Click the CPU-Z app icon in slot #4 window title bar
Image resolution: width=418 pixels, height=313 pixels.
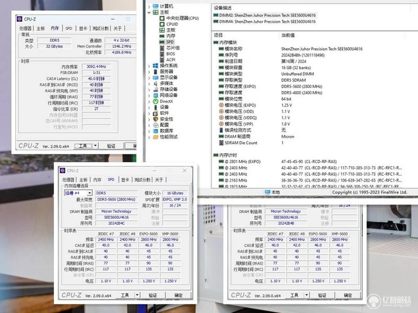click(x=63, y=171)
